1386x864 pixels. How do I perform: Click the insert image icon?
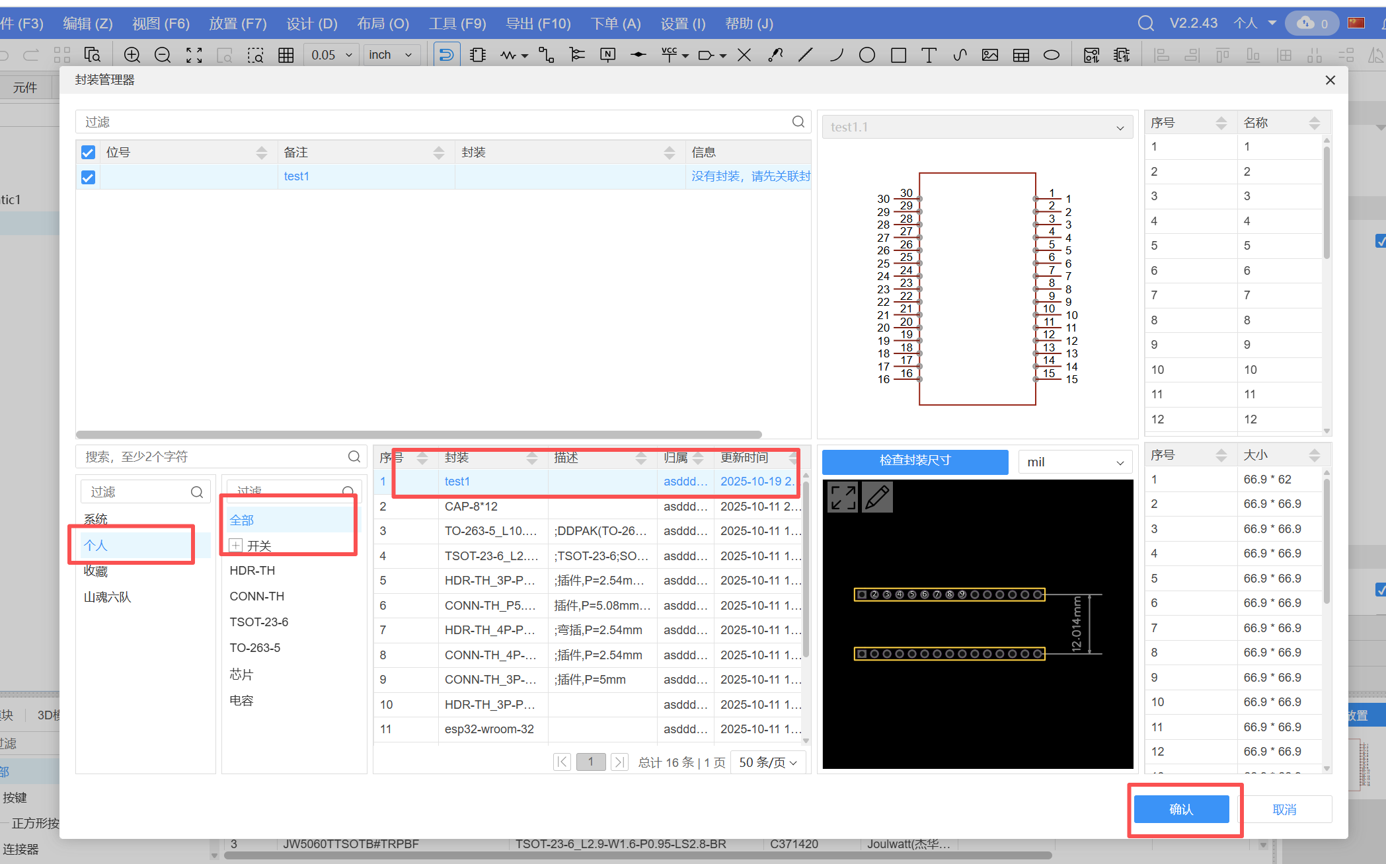[989, 55]
